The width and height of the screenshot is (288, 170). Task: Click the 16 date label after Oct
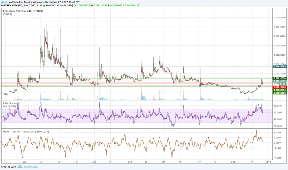(180, 162)
